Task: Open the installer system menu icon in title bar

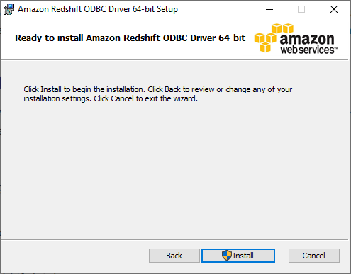Action: tap(9, 9)
